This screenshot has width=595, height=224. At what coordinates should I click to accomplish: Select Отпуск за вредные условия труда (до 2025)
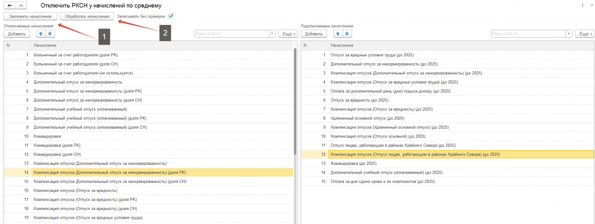click(447, 55)
